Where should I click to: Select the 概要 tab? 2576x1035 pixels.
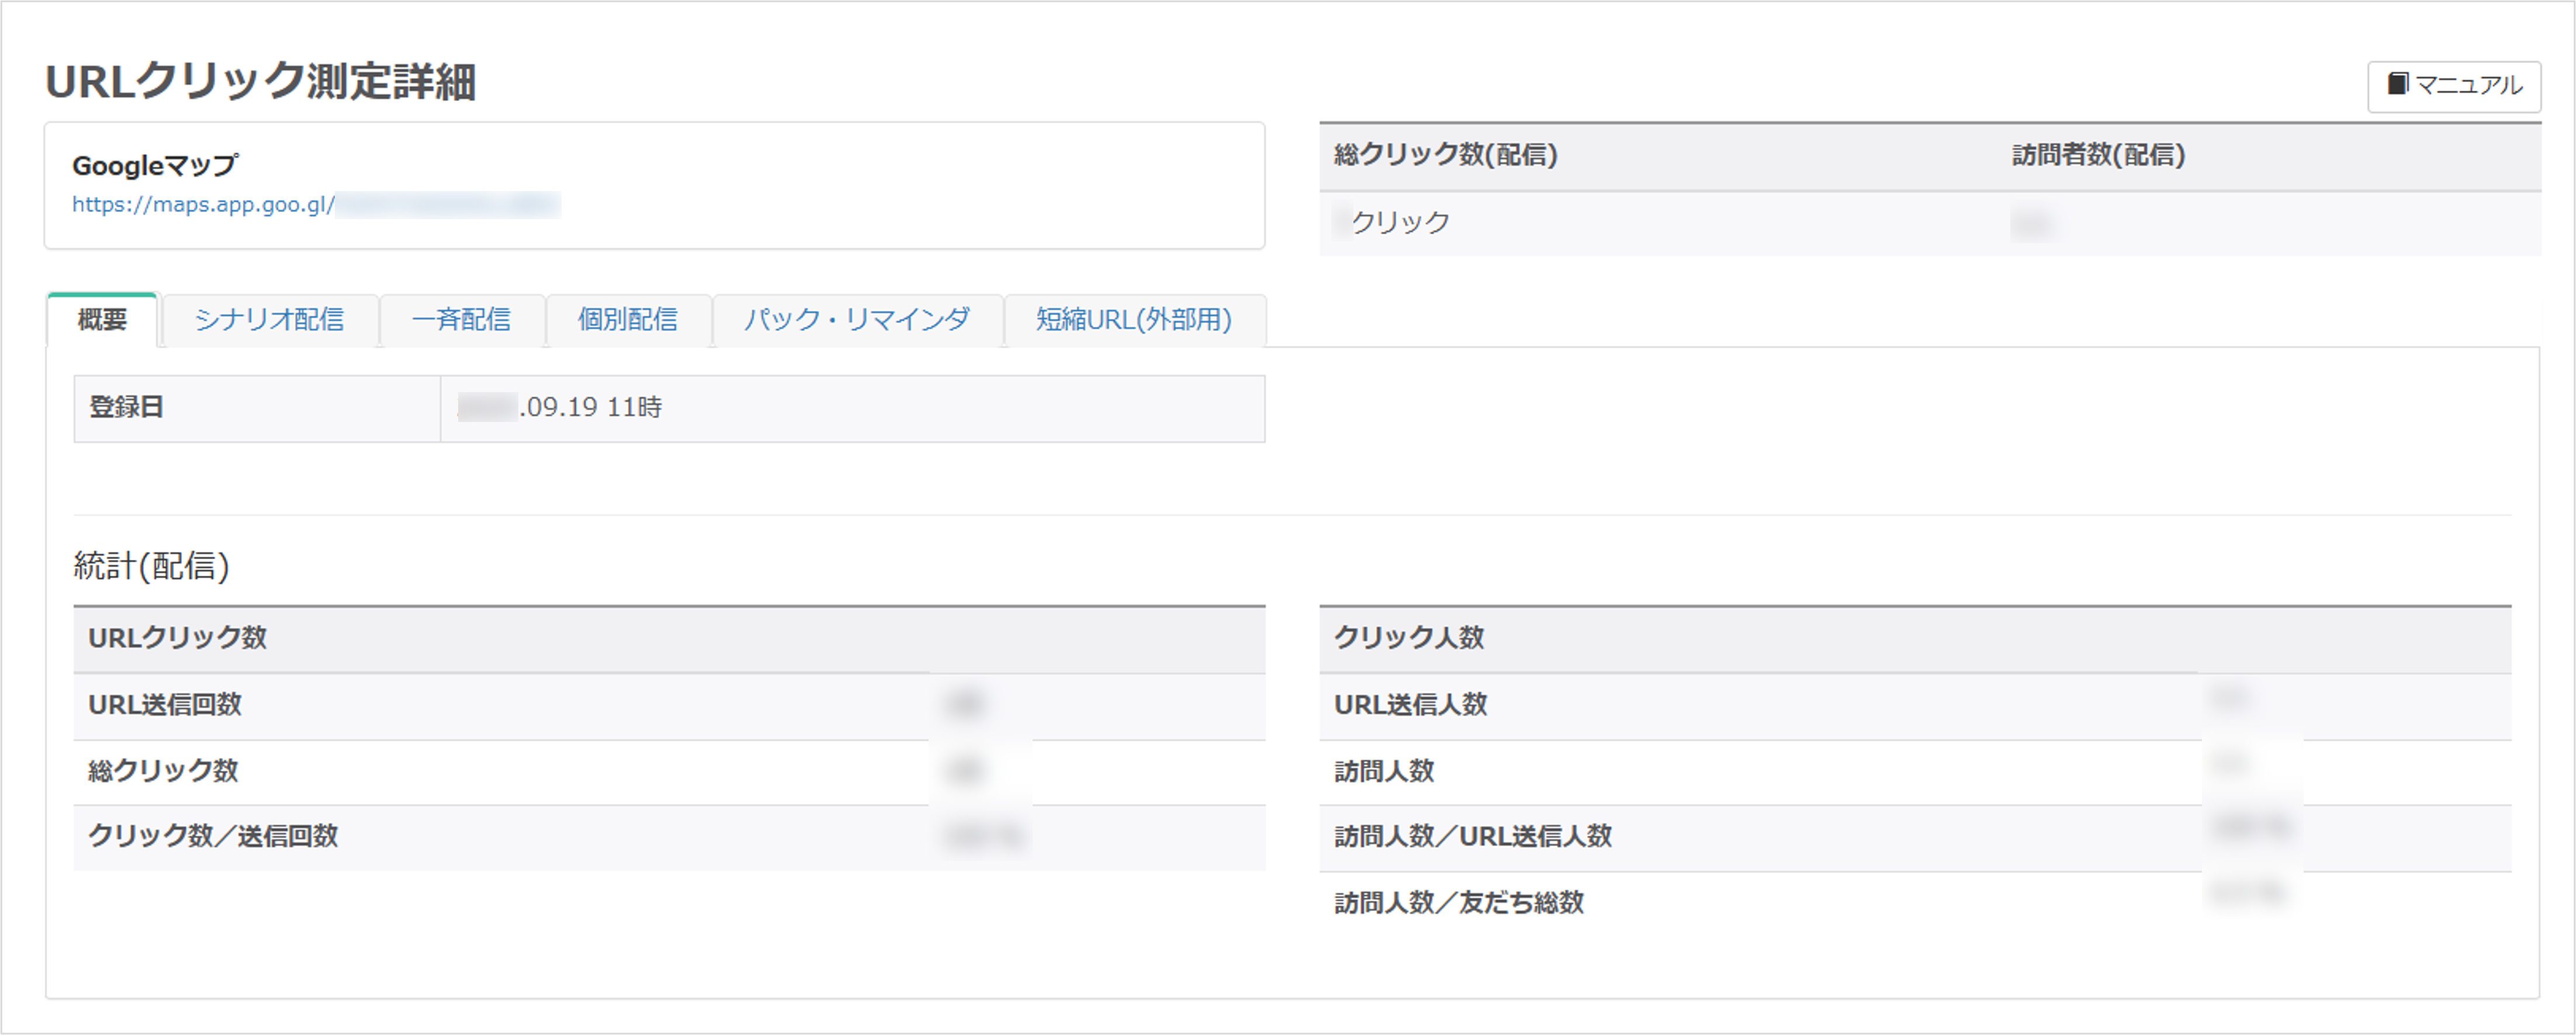102,320
